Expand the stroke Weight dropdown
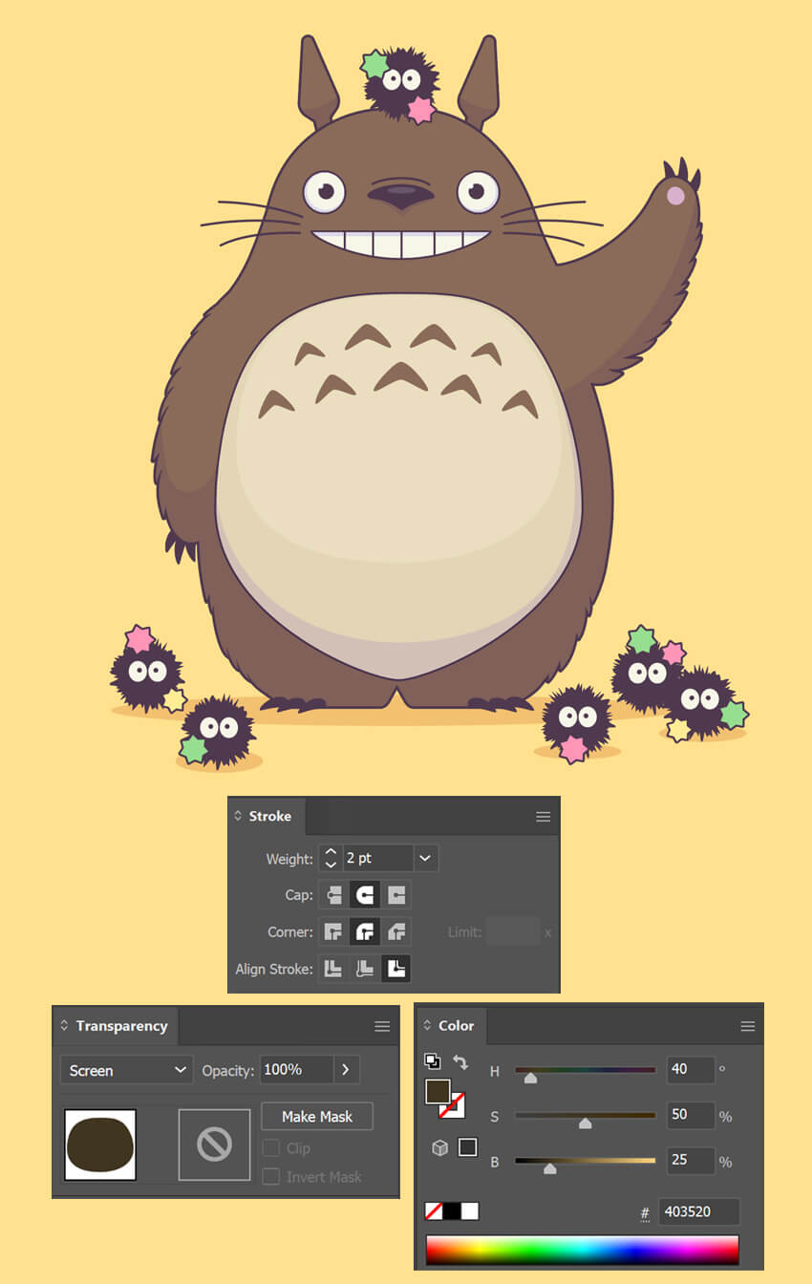 click(425, 859)
